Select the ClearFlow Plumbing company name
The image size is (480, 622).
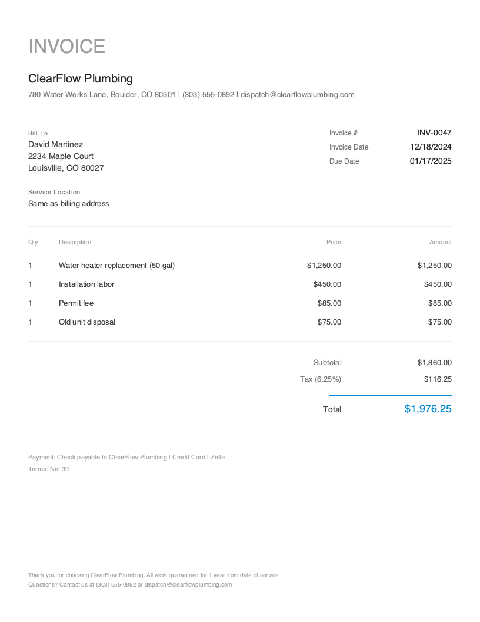[x=81, y=78]
